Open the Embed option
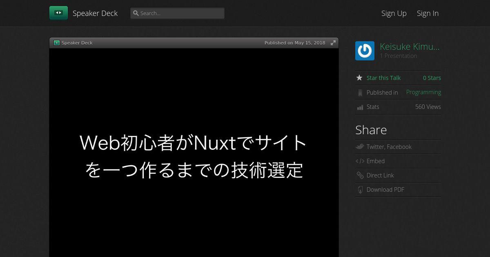The image size is (490, 257). click(376, 161)
